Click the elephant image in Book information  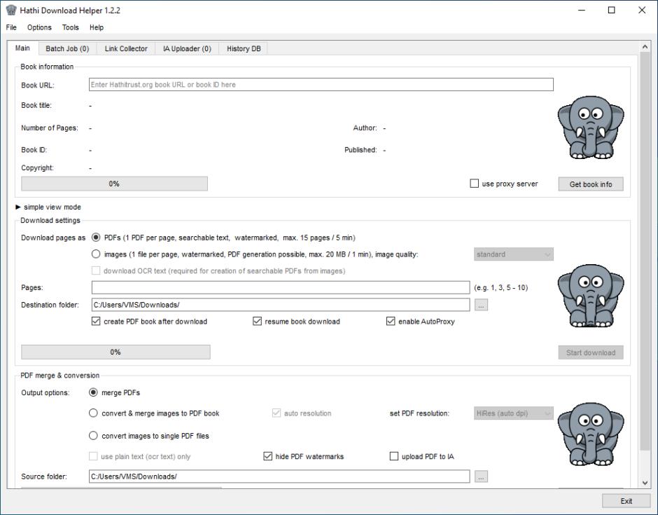click(590, 128)
